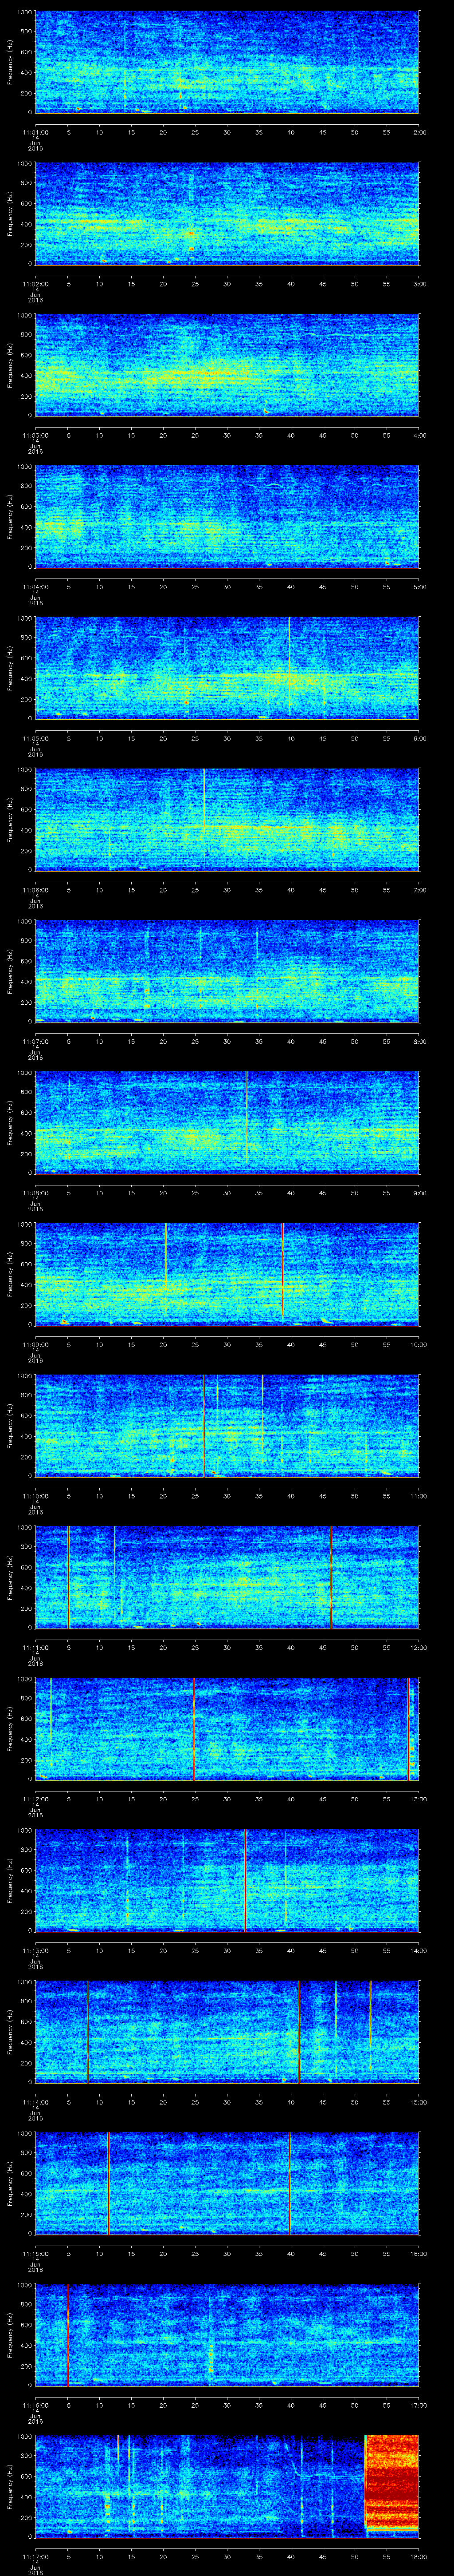Click the 3:00 end time label

[419, 284]
